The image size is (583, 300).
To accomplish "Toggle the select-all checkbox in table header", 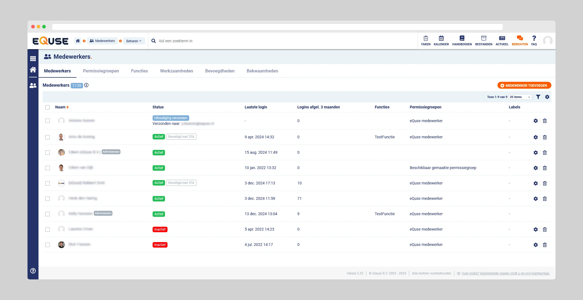I will tap(48, 107).
